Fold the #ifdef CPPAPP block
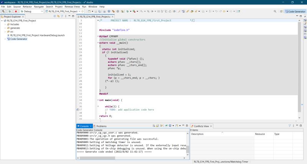Screen dimensions: 307x164 coord(98,36)
